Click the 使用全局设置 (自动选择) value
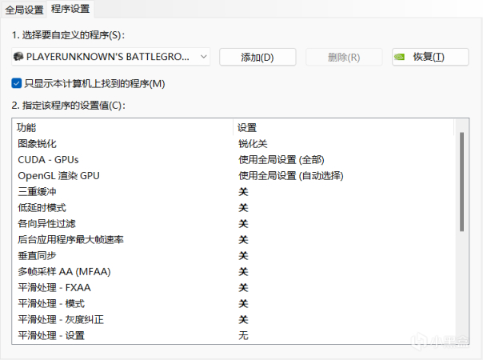This screenshot has height=360, width=483. [x=291, y=176]
